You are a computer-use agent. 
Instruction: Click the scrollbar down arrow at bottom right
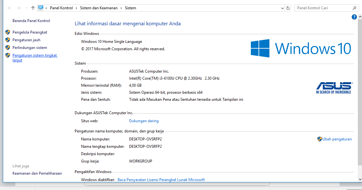pos(360,179)
